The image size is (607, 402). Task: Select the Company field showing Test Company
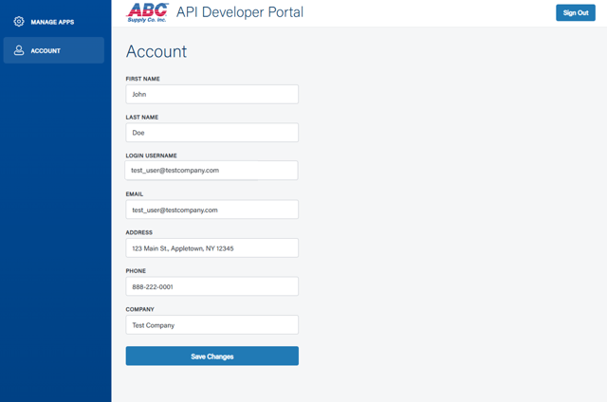212,325
